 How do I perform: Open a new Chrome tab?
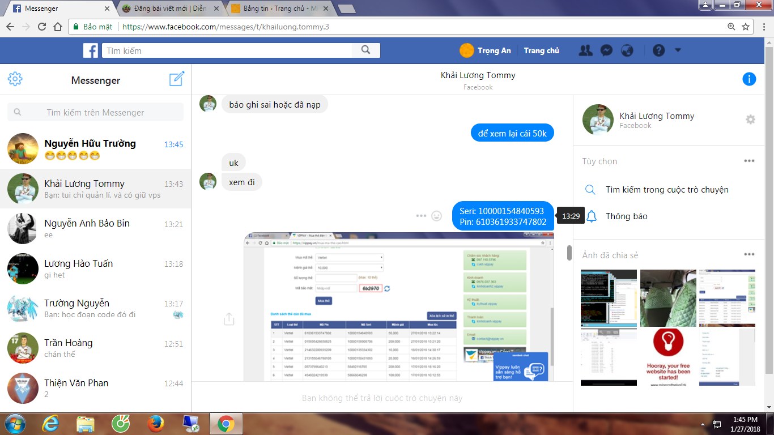tap(346, 8)
